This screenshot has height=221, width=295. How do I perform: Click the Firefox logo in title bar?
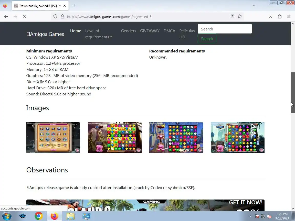(5, 6)
